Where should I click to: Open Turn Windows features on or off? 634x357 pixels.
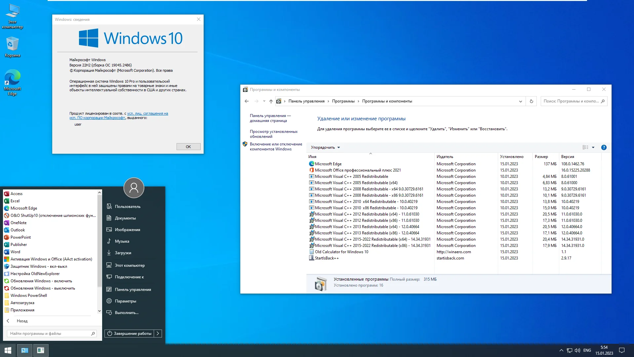276,146
